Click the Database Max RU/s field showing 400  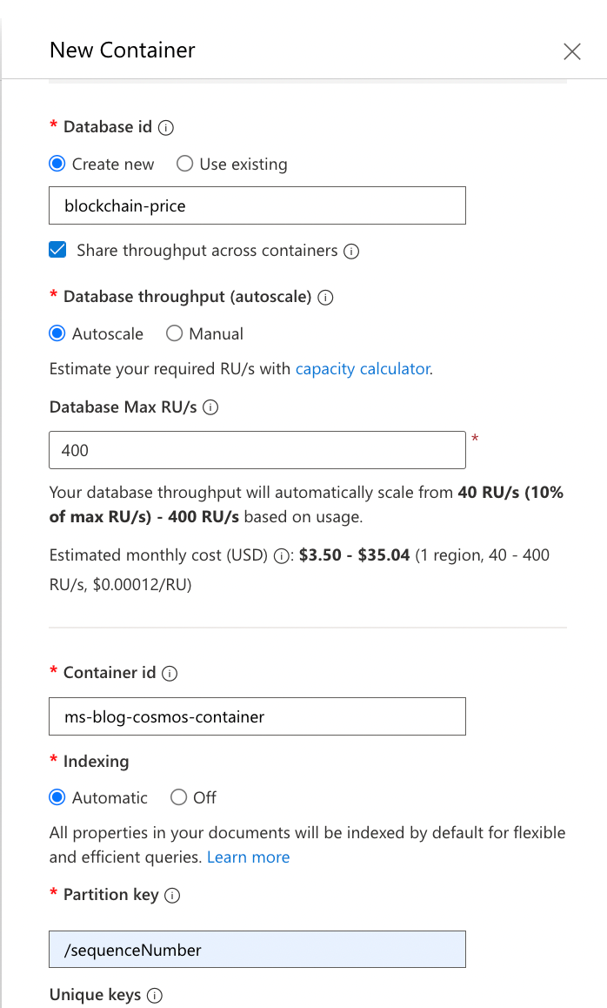coord(257,450)
